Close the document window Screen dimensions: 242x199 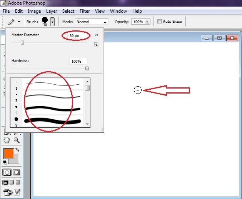click(x=232, y=38)
